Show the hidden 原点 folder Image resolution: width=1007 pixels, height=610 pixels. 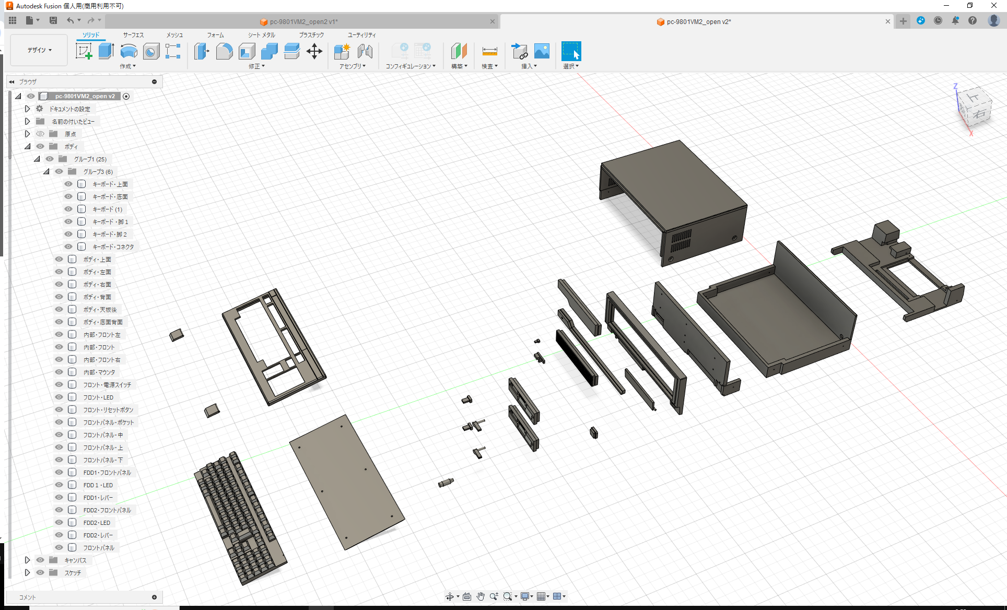pos(40,134)
